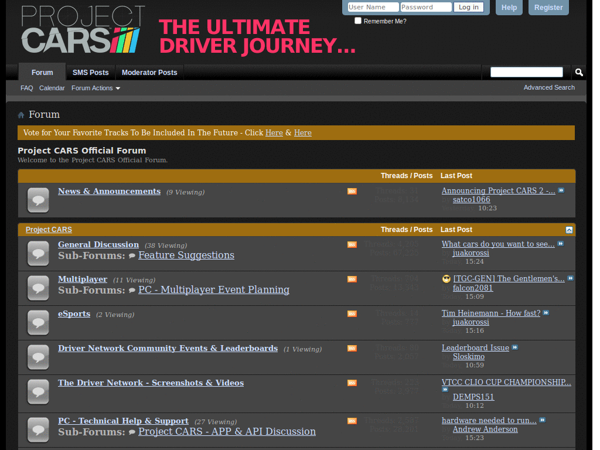Click the home icon beside Forum breadcrumb
Image resolution: width=600 pixels, height=450 pixels.
tap(21, 115)
